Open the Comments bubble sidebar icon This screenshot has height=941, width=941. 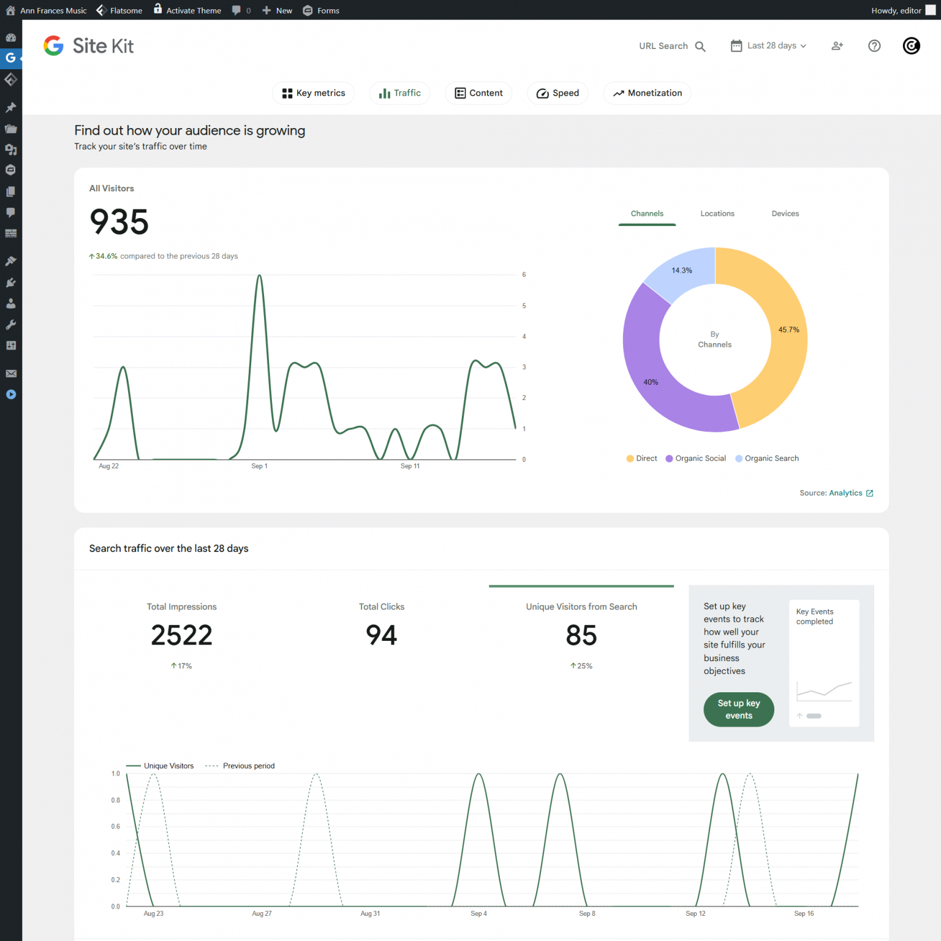coord(10,213)
